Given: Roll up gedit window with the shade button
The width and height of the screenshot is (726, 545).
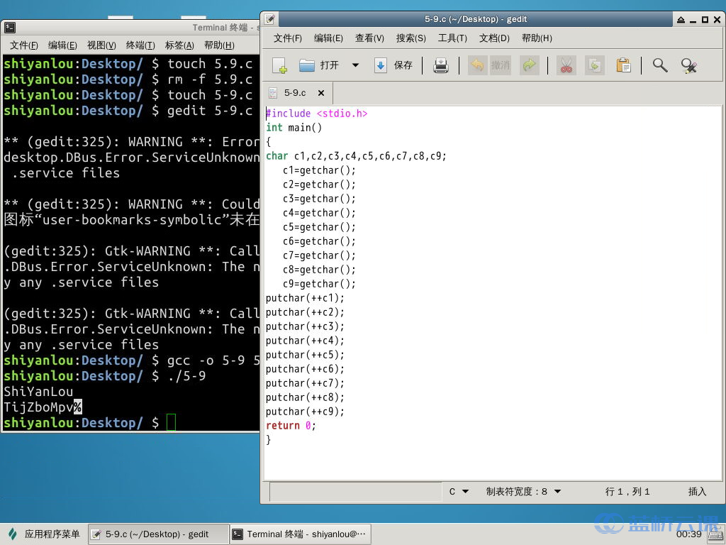Looking at the screenshot, I should coord(681,19).
